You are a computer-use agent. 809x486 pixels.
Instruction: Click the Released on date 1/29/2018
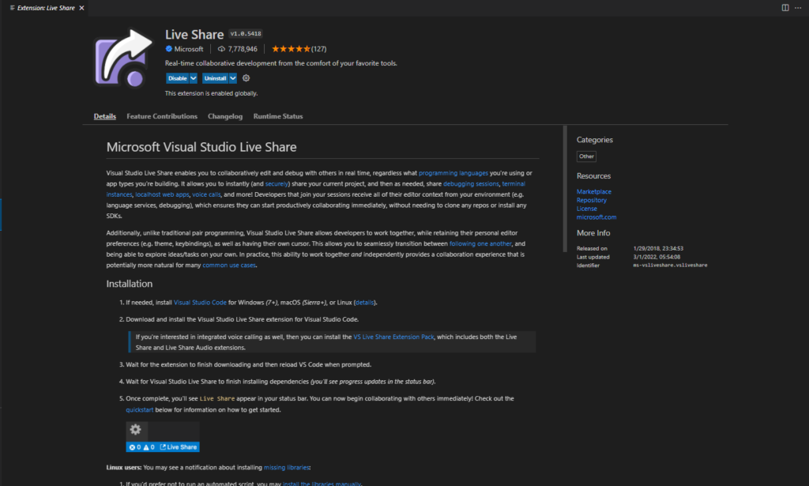658,249
